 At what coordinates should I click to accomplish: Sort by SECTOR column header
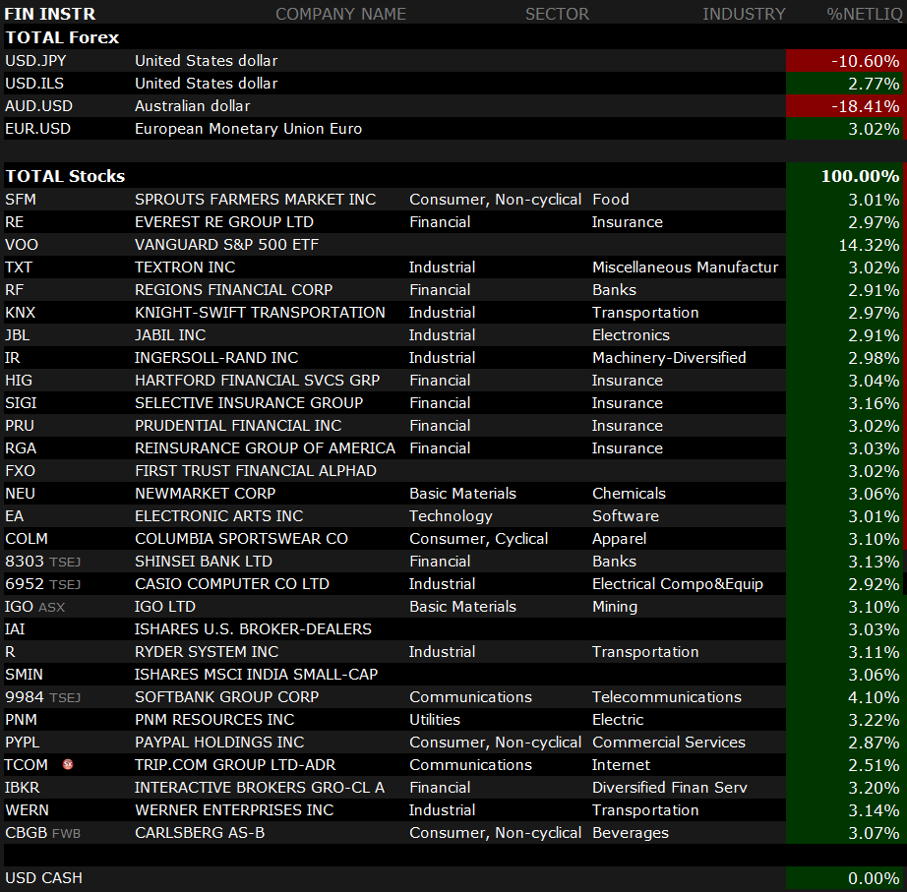[557, 14]
